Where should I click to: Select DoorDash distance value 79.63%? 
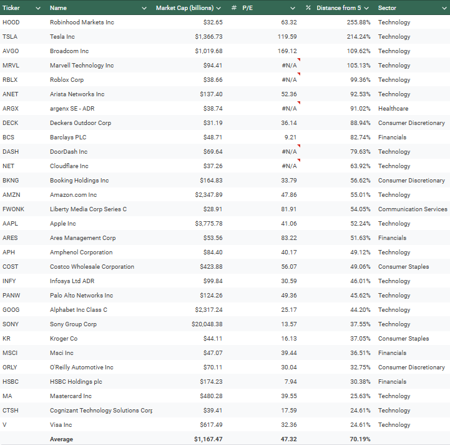(360, 151)
